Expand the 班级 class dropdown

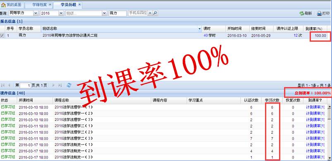[x=104, y=13]
